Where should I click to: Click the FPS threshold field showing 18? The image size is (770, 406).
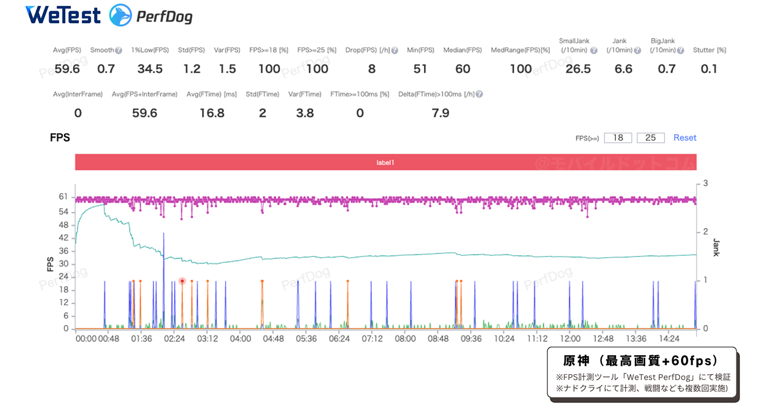[x=618, y=138]
